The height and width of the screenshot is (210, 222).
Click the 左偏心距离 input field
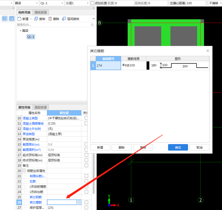tap(196, 3)
